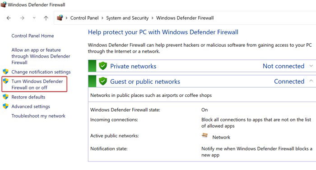The image size is (316, 170).
Task: Click the Control Panel icon in address bar
Action: 60,18
